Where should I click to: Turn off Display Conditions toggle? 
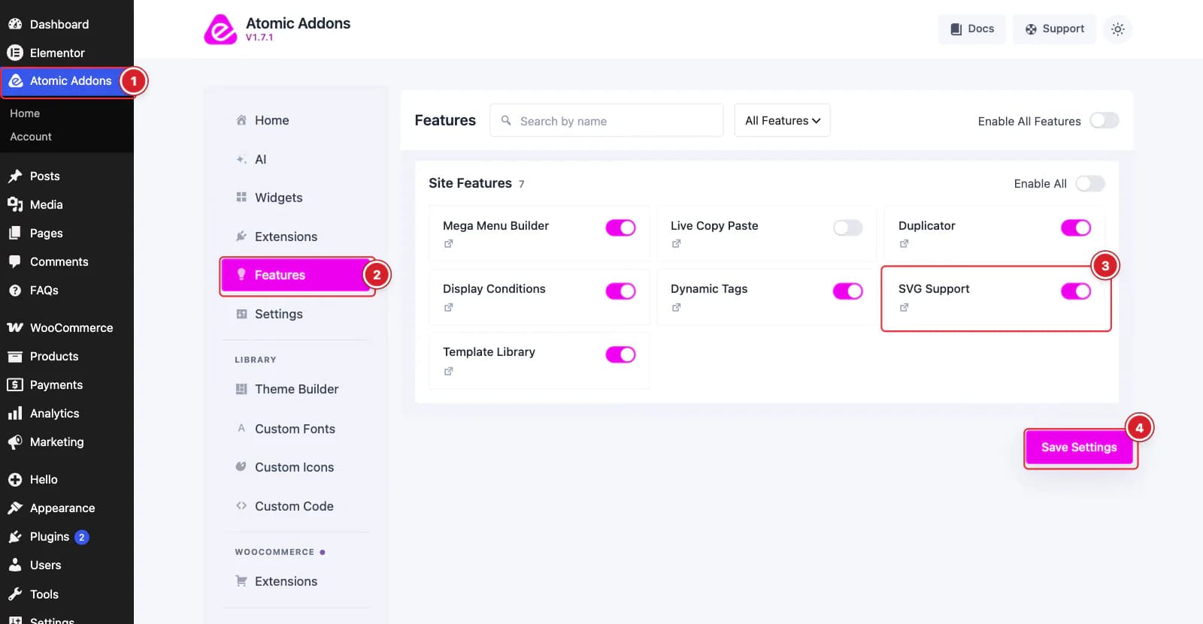[x=620, y=291]
